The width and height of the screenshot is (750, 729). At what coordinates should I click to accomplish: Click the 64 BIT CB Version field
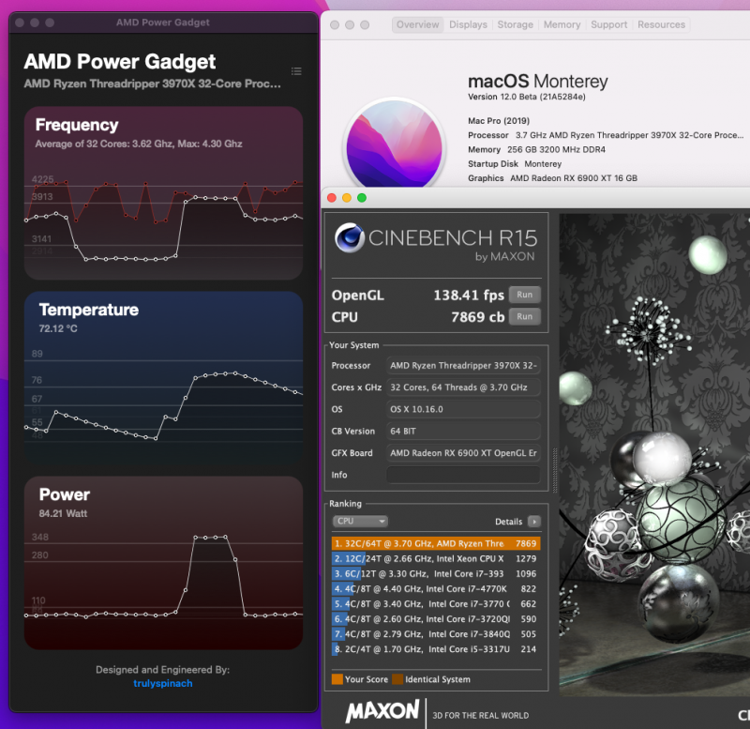click(463, 432)
